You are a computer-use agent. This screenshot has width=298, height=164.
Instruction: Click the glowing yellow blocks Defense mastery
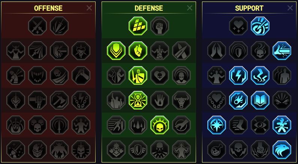138,26
